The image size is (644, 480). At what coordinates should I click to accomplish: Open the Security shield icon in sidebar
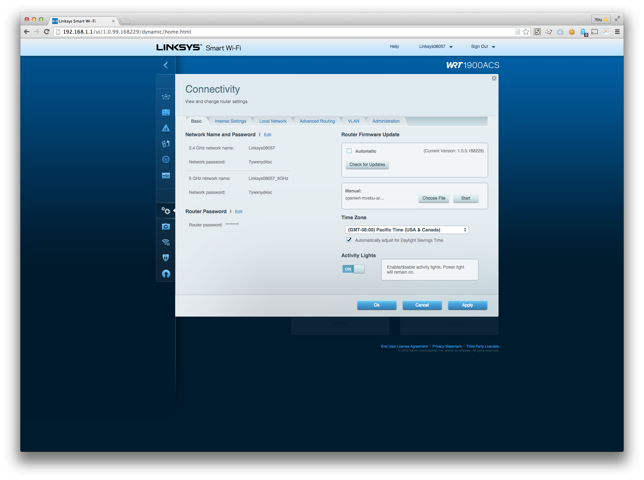tap(166, 258)
